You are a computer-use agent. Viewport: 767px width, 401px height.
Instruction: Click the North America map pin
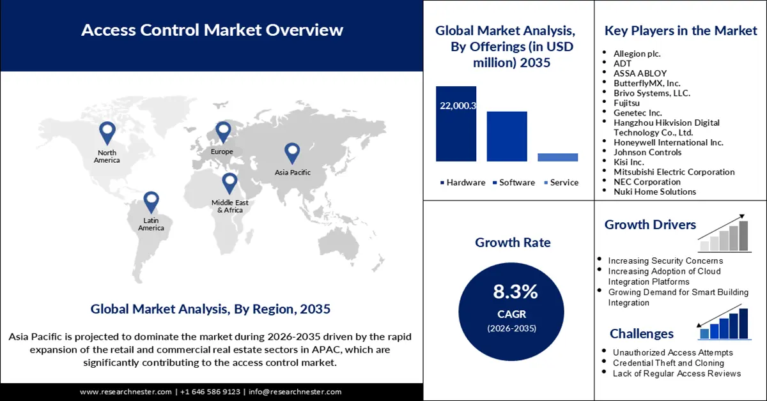click(x=107, y=132)
